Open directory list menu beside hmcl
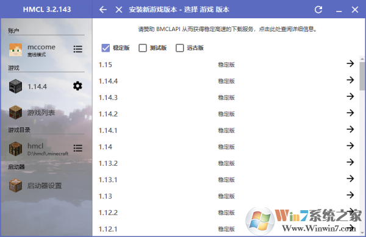This screenshot has height=237, width=366. (77, 148)
